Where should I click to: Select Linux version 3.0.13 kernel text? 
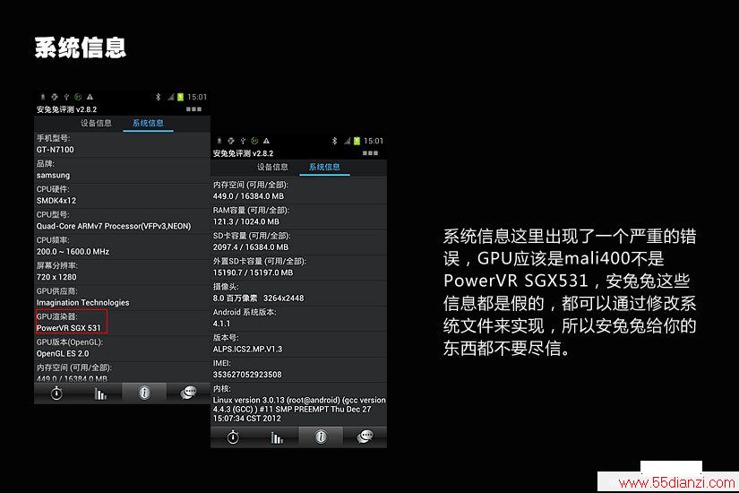click(299, 409)
